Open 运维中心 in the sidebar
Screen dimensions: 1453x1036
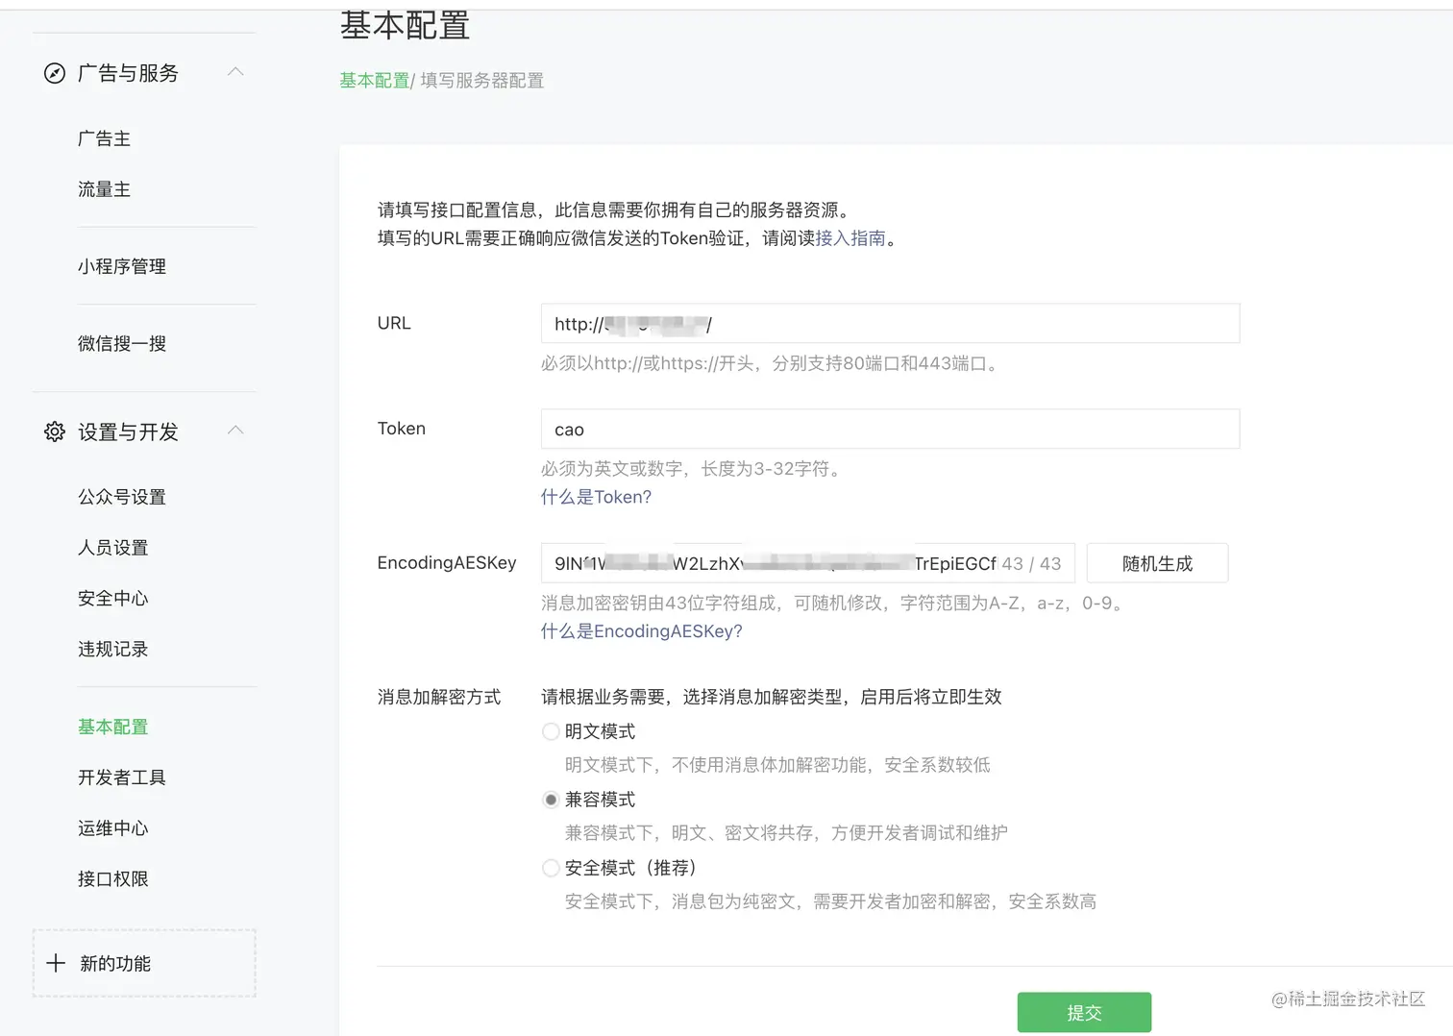click(113, 828)
